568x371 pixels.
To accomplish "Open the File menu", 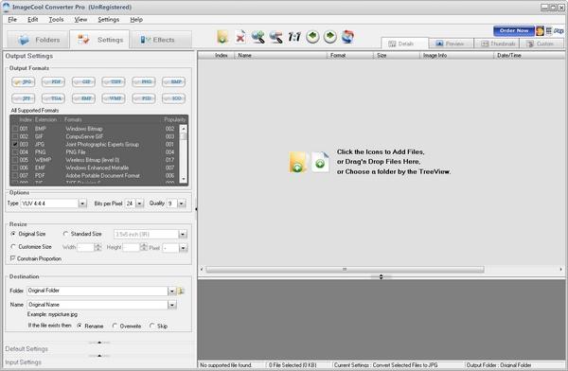I will pos(12,20).
